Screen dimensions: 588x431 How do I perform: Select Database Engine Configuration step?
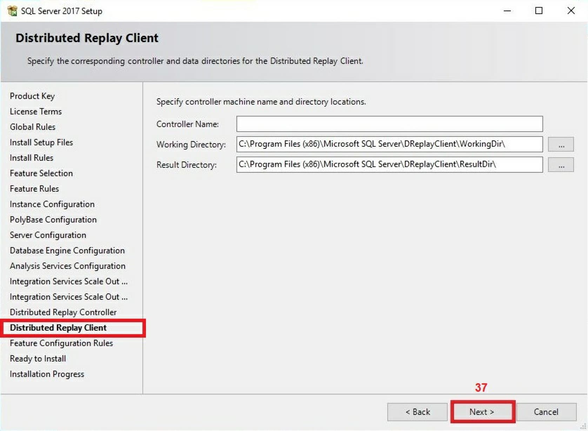click(x=67, y=251)
